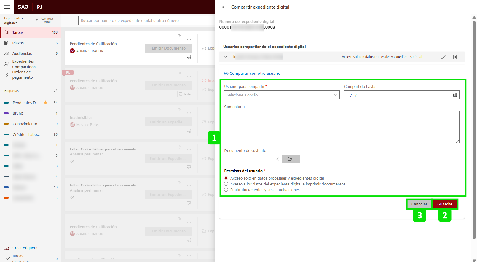Select 'Acesso a los datos del expediente' option
477x262 pixels.
click(x=226, y=184)
